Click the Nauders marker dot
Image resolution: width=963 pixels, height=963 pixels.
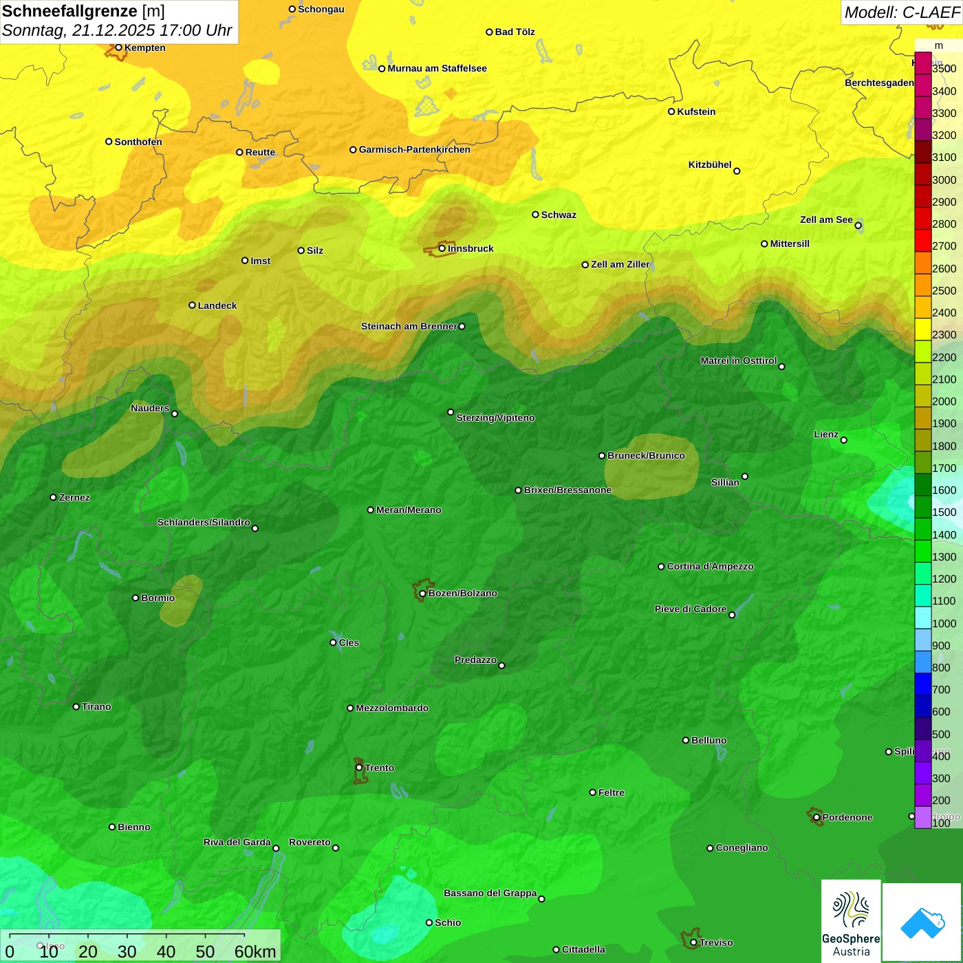175,413
